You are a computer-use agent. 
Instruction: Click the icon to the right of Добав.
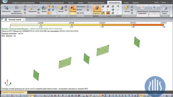click(88, 10)
